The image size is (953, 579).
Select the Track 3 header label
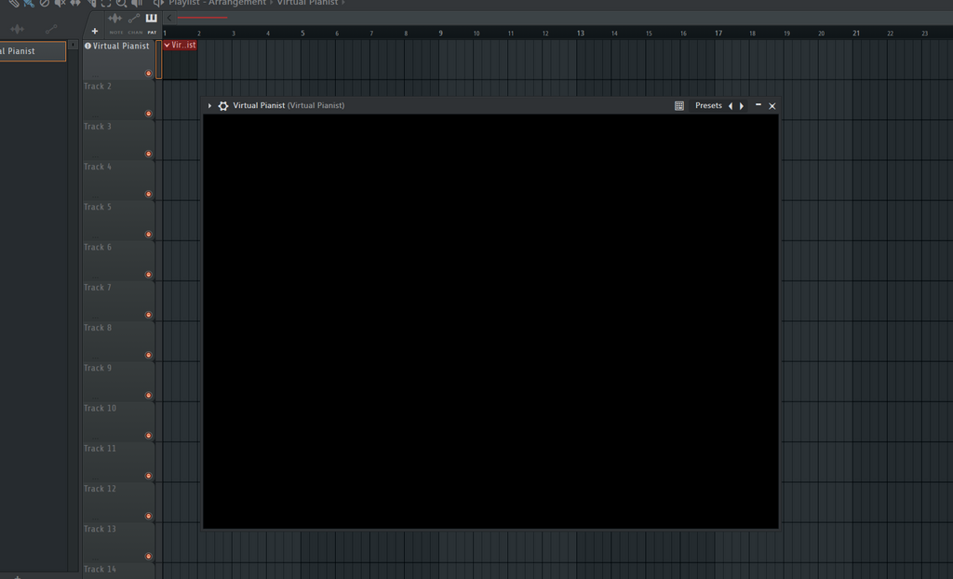[x=98, y=127]
